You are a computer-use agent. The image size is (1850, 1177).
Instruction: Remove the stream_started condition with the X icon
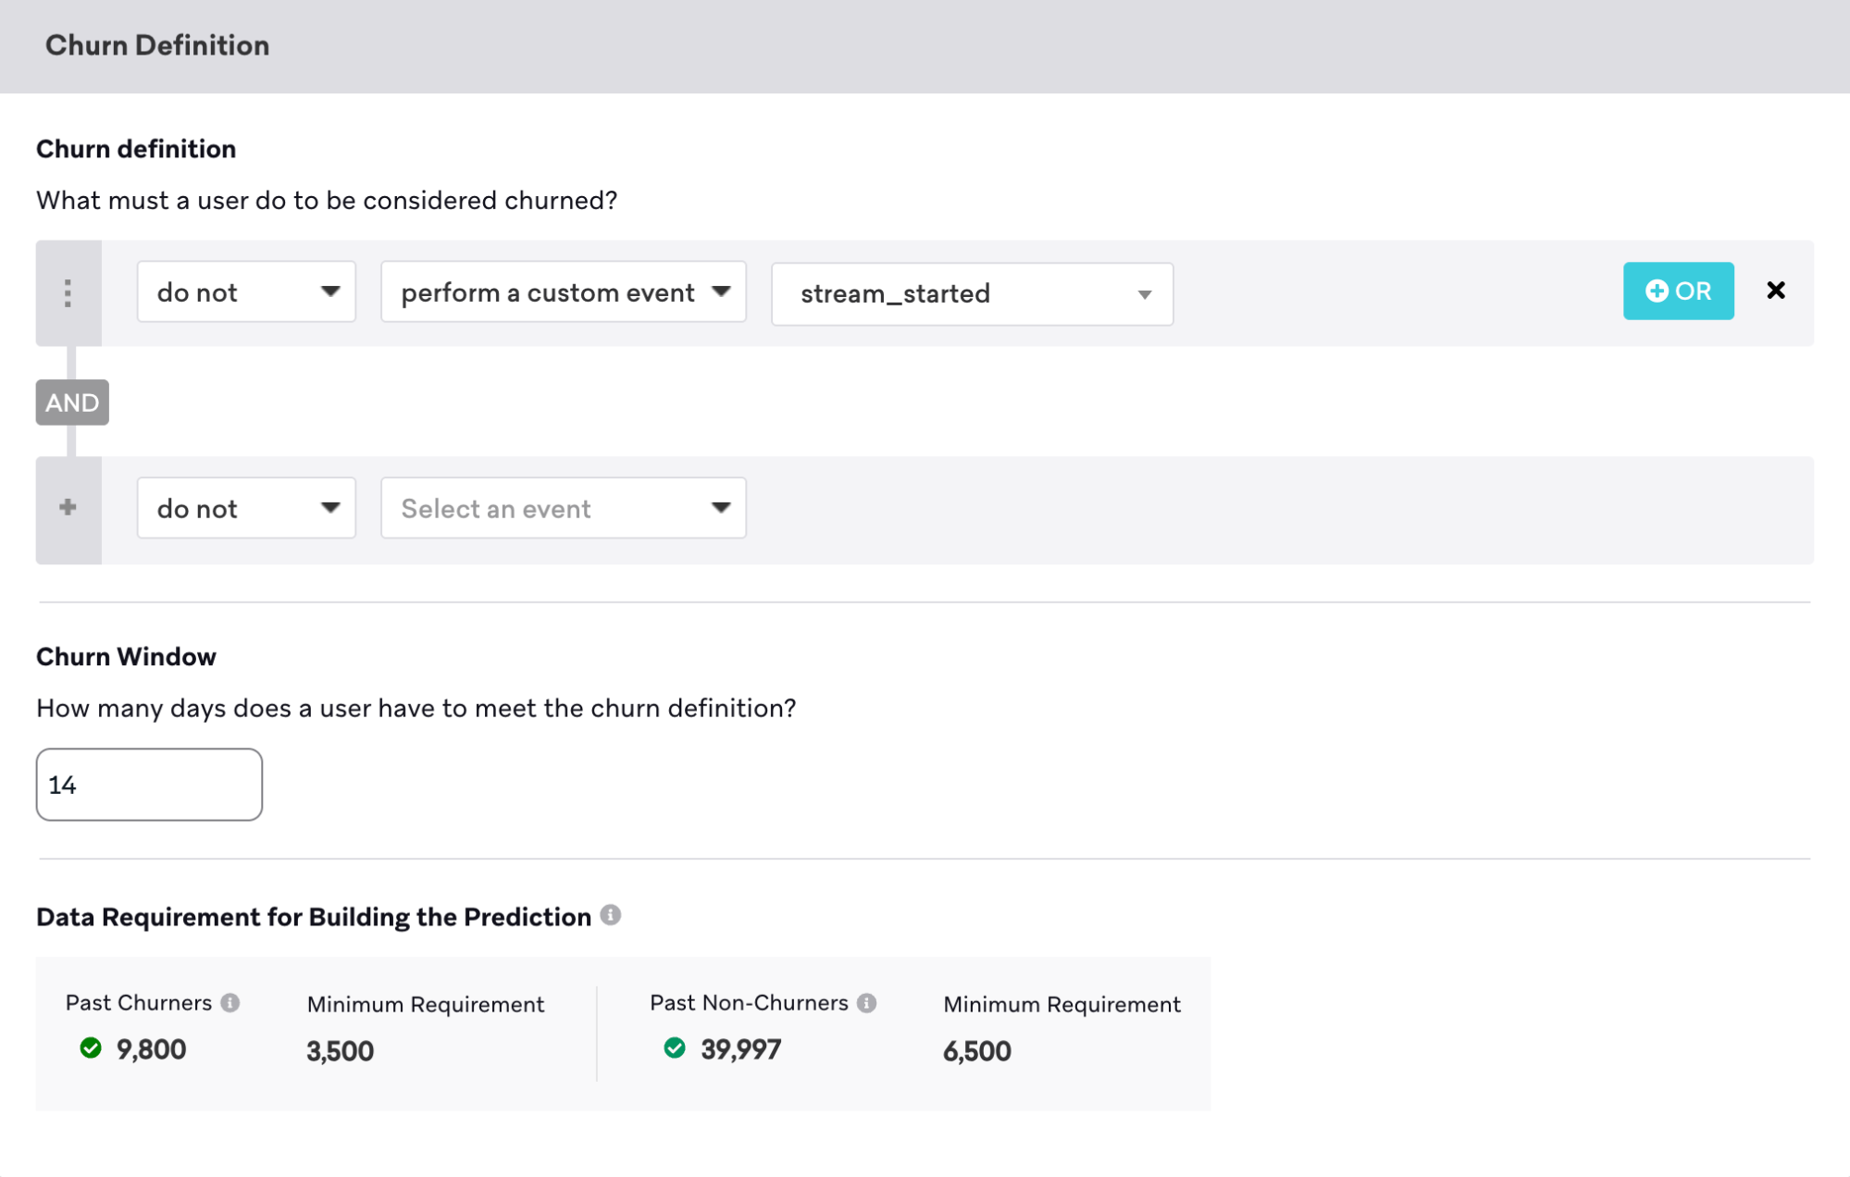(x=1778, y=291)
